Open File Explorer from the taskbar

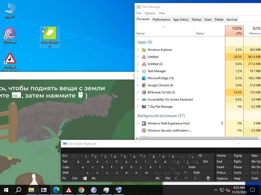coord(31,190)
